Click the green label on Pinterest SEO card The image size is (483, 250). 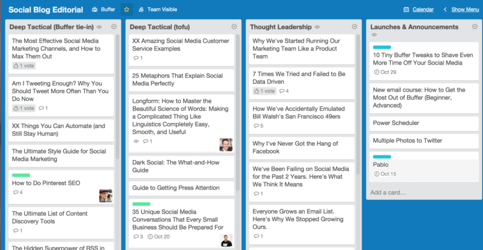point(21,175)
